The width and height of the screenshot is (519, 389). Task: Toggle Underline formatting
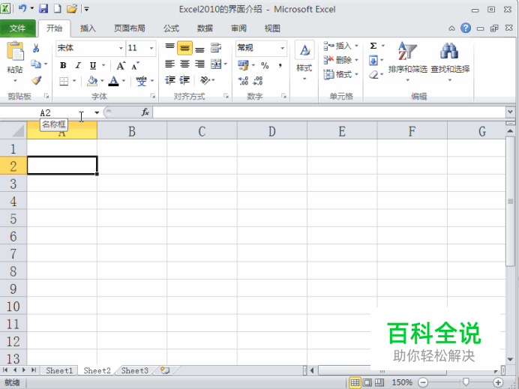click(x=93, y=65)
